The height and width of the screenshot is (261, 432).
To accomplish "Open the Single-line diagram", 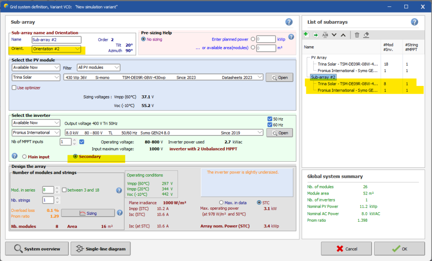I will tap(100, 248).
